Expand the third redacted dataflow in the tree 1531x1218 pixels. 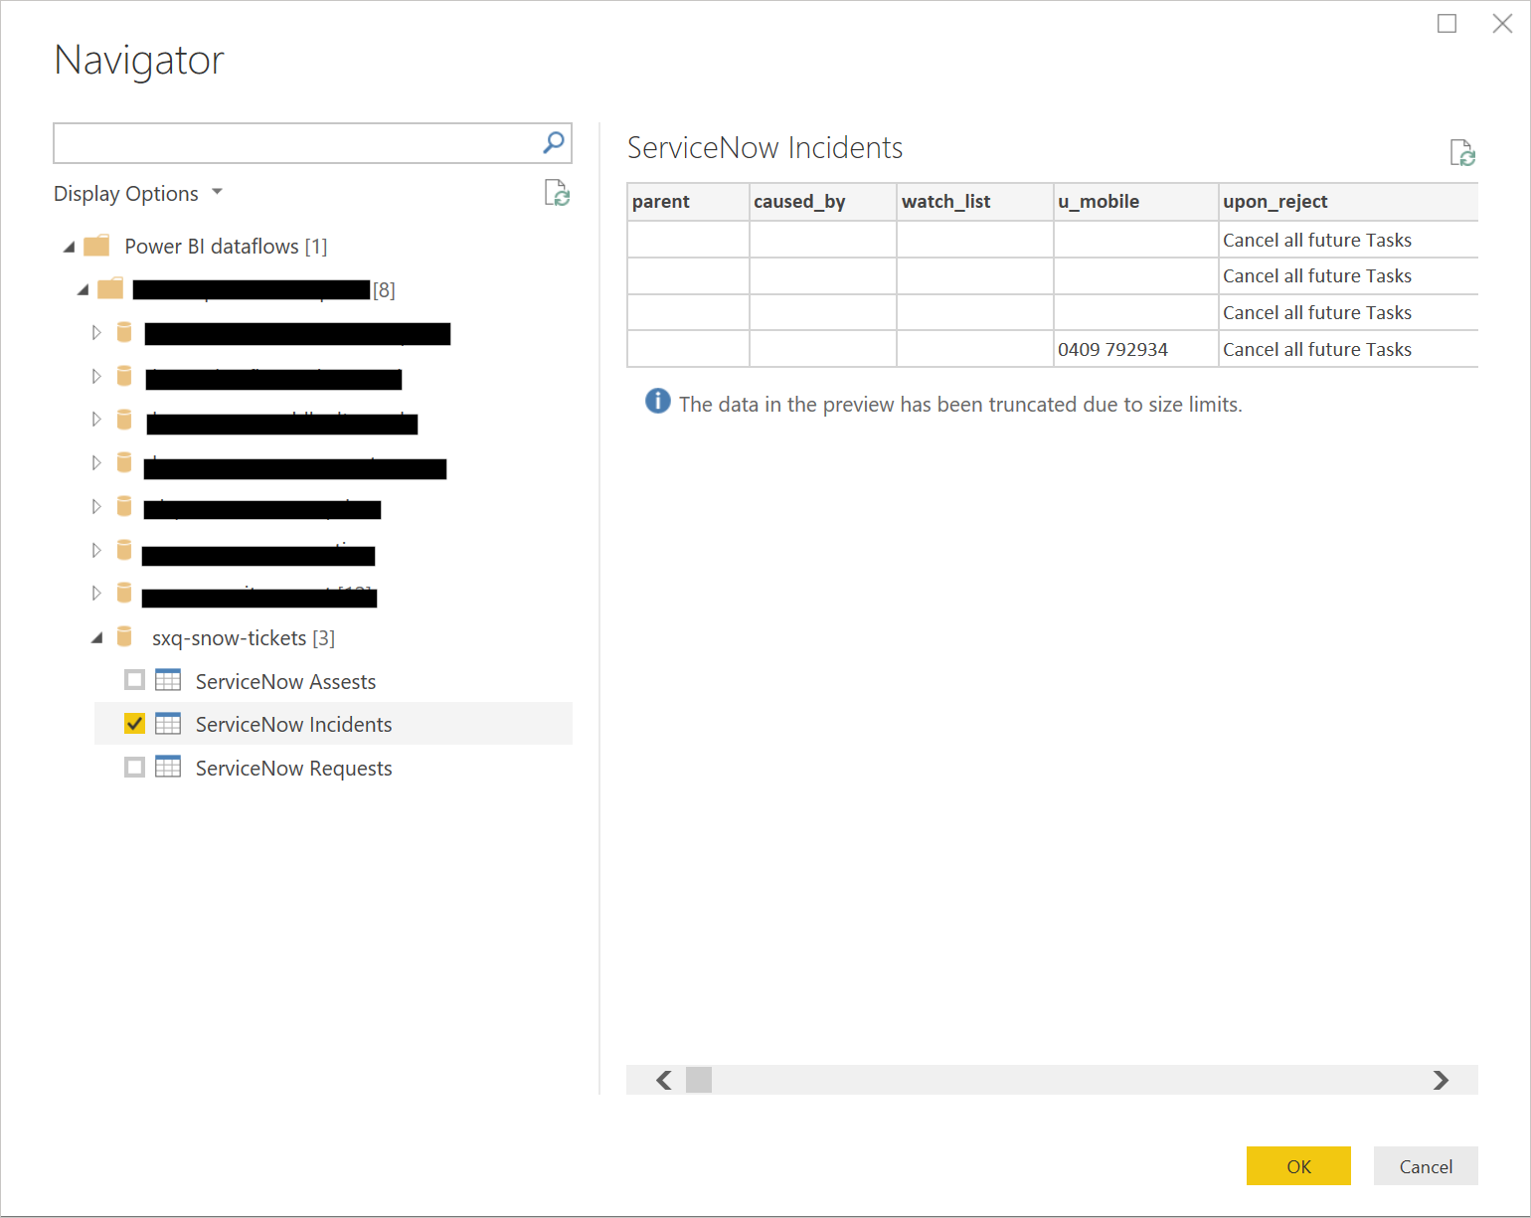pyautogui.click(x=96, y=419)
